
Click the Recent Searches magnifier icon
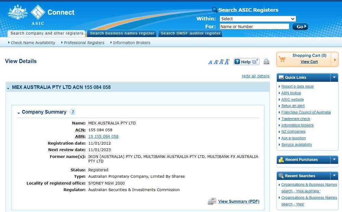[x=281, y=176]
